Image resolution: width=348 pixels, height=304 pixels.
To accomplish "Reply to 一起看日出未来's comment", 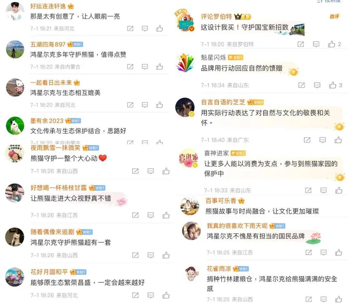I will [x=145, y=105].
